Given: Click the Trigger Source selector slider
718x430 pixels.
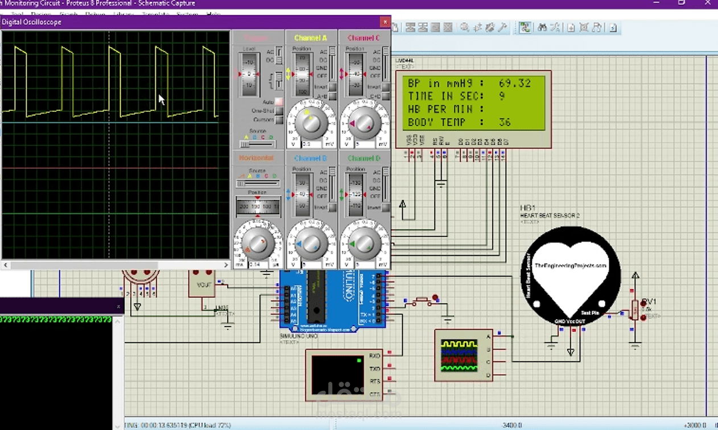Looking at the screenshot, I should coord(258,144).
